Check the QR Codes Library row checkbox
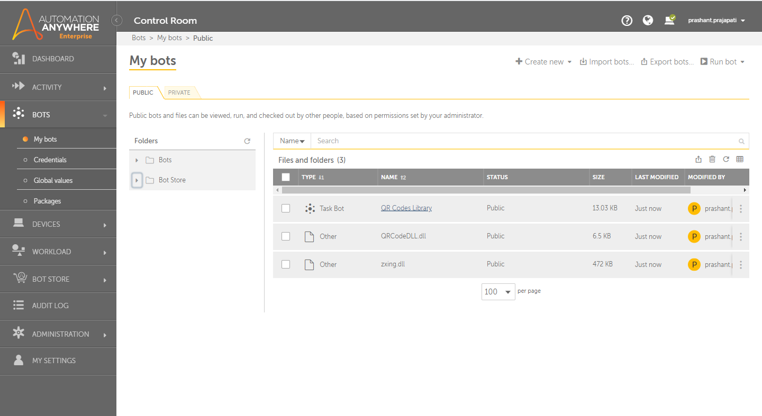Screen dimensions: 762x416 (286, 209)
